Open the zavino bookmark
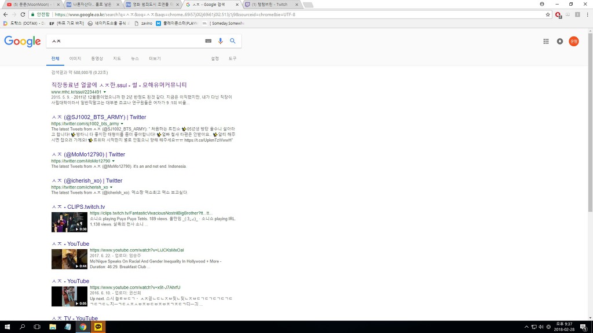Image resolution: width=593 pixels, height=333 pixels. tap(144, 23)
